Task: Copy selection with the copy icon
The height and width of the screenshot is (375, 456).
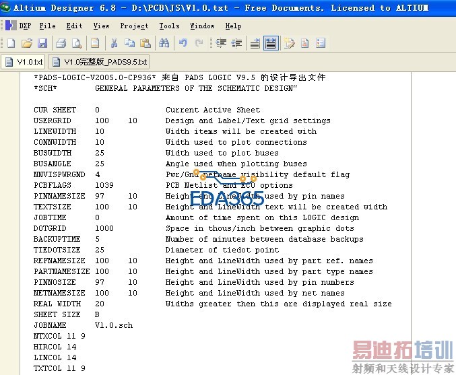Action: pos(130,43)
